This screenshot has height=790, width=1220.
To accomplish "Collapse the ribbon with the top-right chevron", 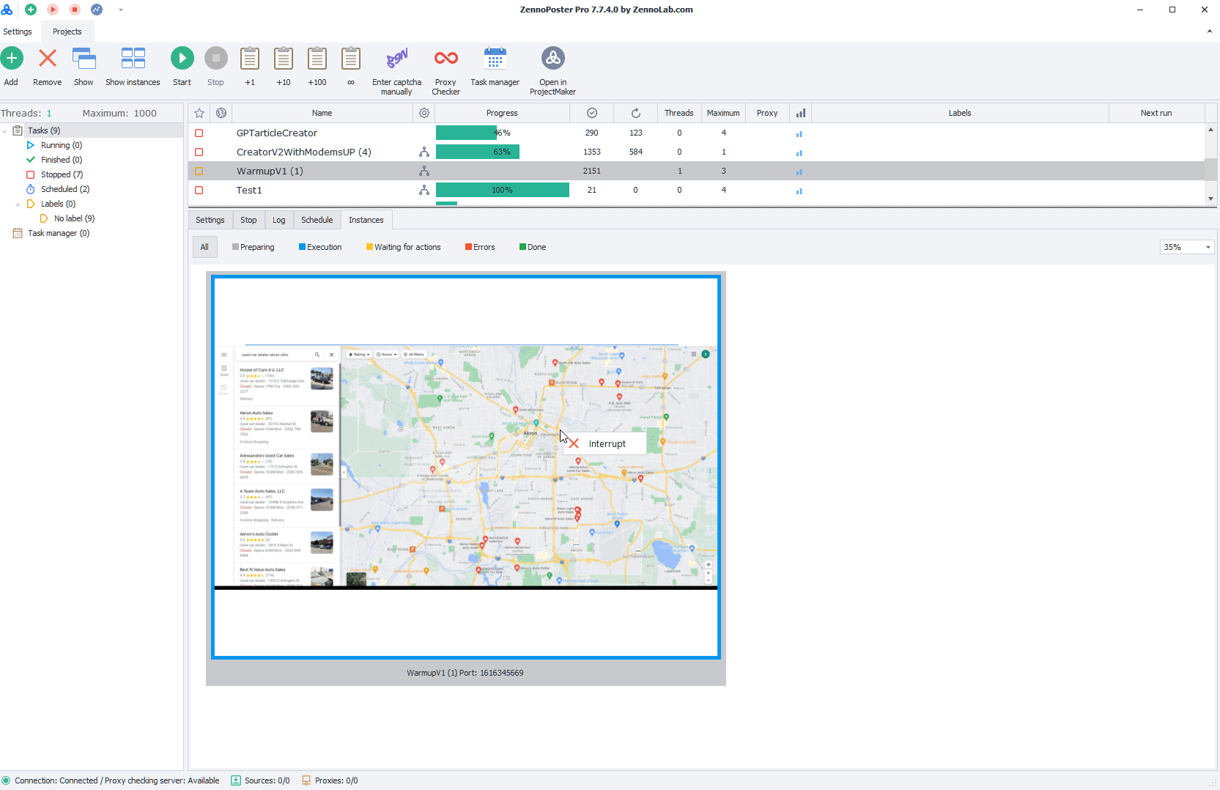I will point(1209,32).
